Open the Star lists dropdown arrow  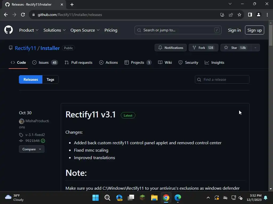255,48
